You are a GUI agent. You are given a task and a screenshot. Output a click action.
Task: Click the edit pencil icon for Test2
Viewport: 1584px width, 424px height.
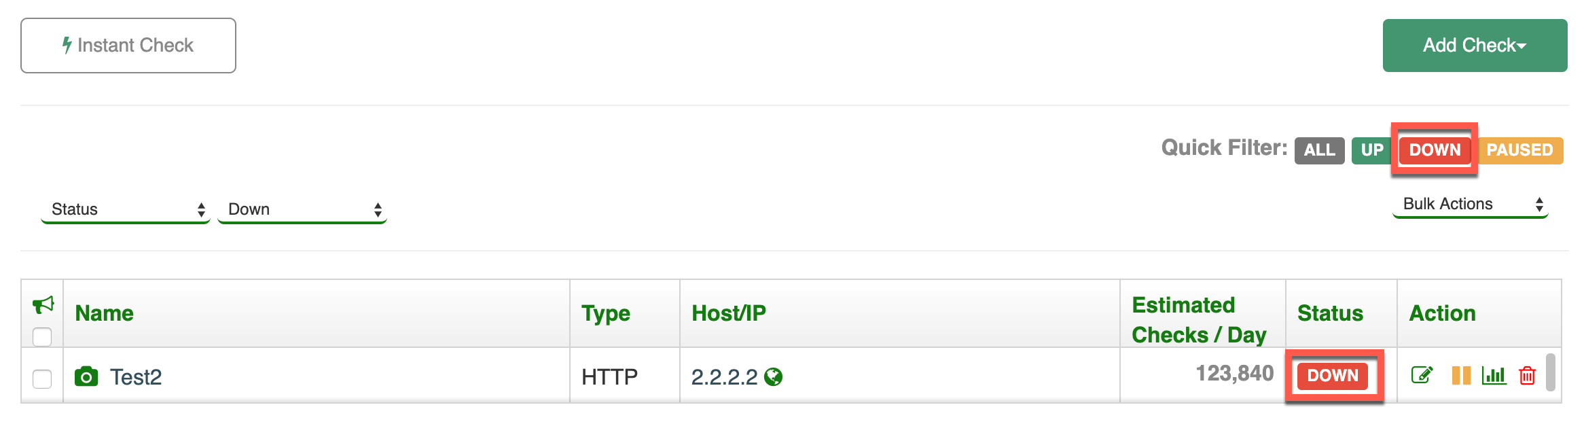[x=1422, y=375]
